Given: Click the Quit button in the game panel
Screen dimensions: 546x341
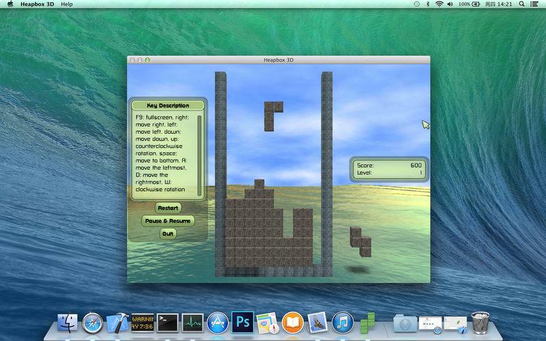Looking at the screenshot, I should coord(168,234).
